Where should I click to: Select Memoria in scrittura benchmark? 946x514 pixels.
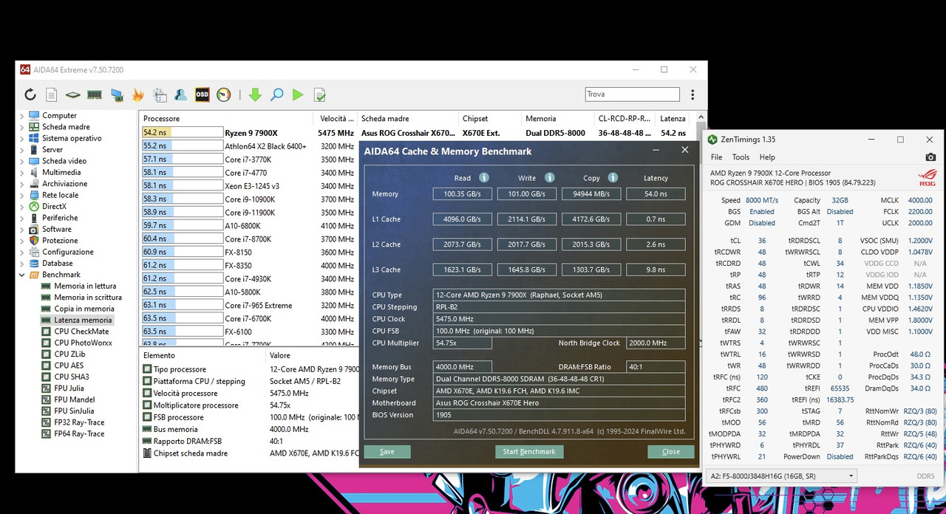(87, 297)
